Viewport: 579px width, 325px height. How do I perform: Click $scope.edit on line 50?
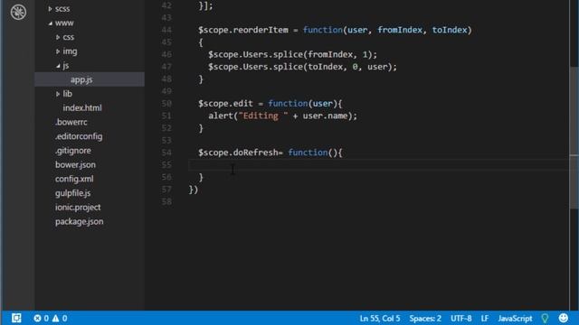225,104
